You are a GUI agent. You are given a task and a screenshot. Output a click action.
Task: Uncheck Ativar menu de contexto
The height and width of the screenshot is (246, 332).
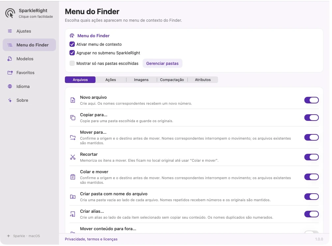[72, 44]
